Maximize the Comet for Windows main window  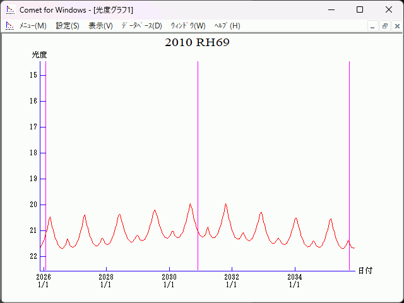[x=360, y=10]
